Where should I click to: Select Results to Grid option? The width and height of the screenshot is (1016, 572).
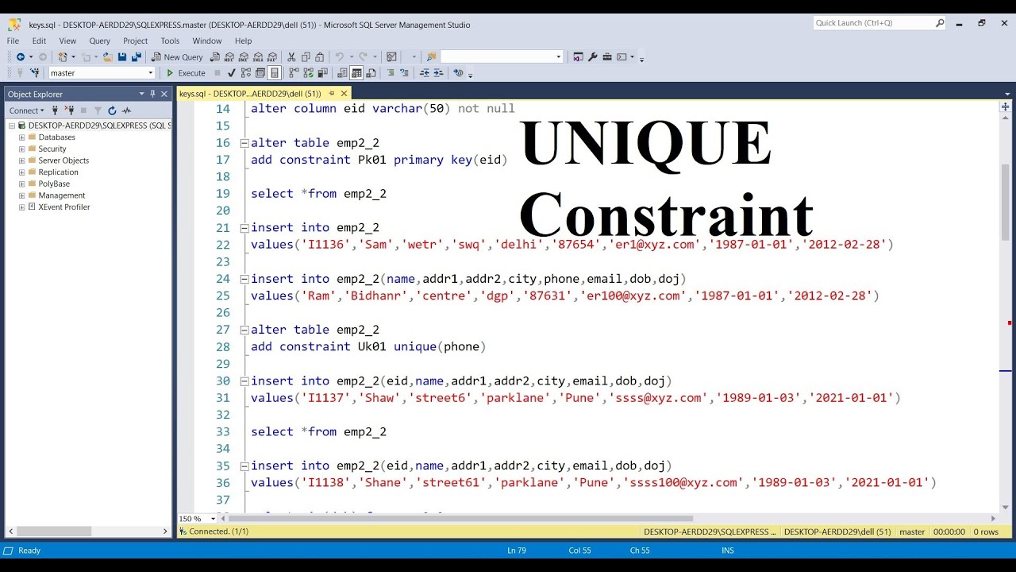356,73
